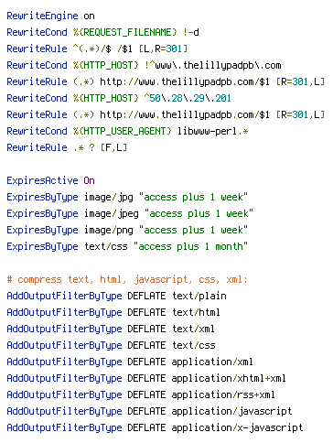Viewport: 333px width, 443px height.
Task: Click the first %{HTTP_HOST} condition variable
Action: click(106, 65)
